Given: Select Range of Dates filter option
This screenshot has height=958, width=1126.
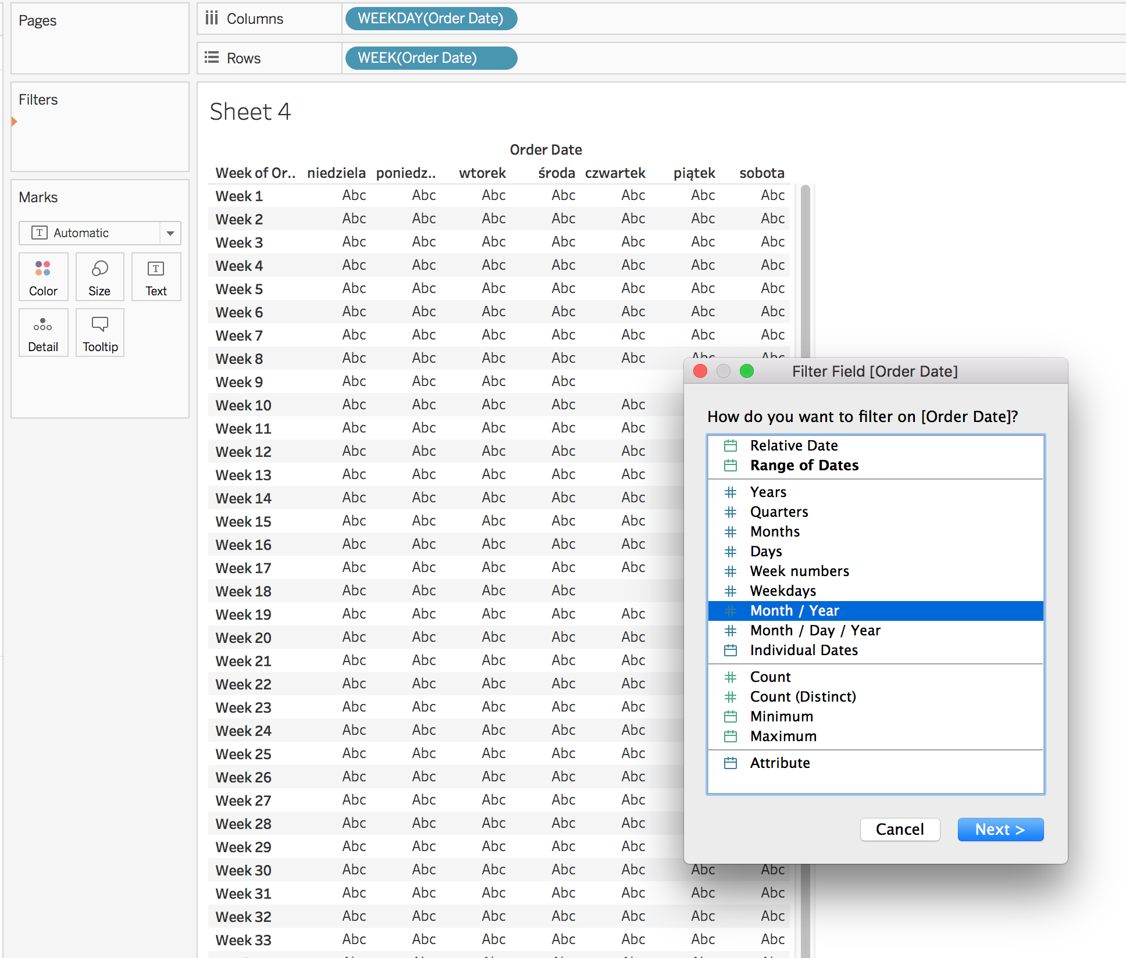Looking at the screenshot, I should tap(804, 466).
